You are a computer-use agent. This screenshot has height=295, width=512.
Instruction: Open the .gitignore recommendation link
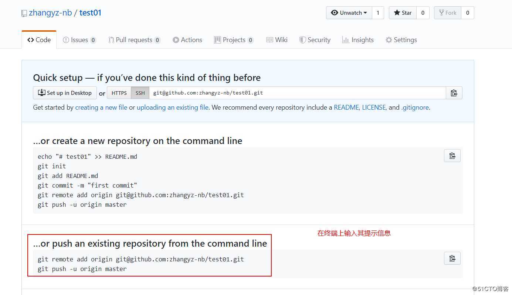tap(415, 107)
